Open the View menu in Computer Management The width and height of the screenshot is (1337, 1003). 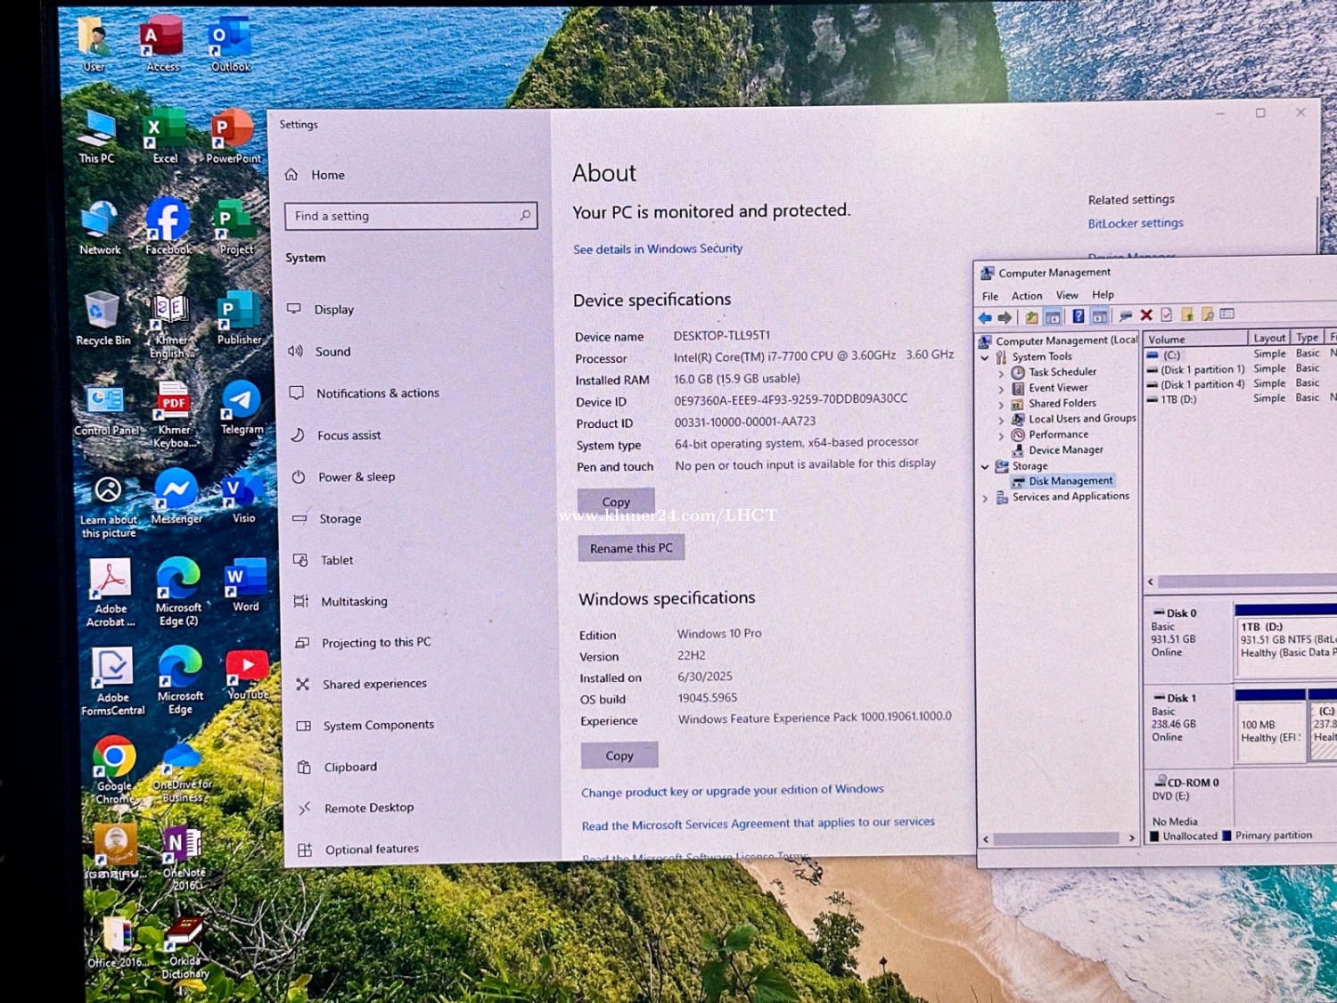click(1067, 295)
